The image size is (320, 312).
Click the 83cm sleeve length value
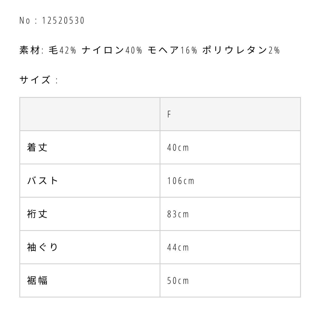coord(178,214)
